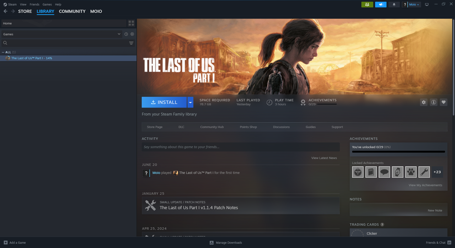
Task: Click Moio username in activity feed
Action: [156, 173]
